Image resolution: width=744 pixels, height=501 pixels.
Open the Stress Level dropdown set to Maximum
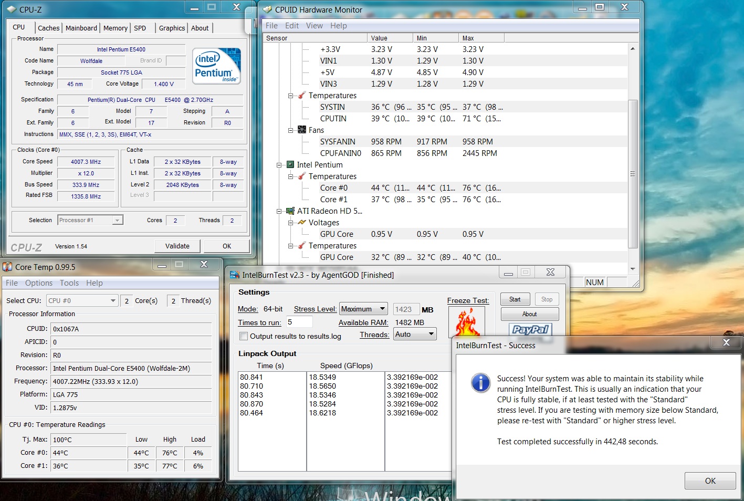pyautogui.click(x=363, y=309)
